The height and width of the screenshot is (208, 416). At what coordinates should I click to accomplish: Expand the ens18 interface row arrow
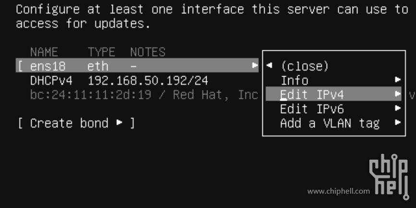pyautogui.click(x=255, y=65)
